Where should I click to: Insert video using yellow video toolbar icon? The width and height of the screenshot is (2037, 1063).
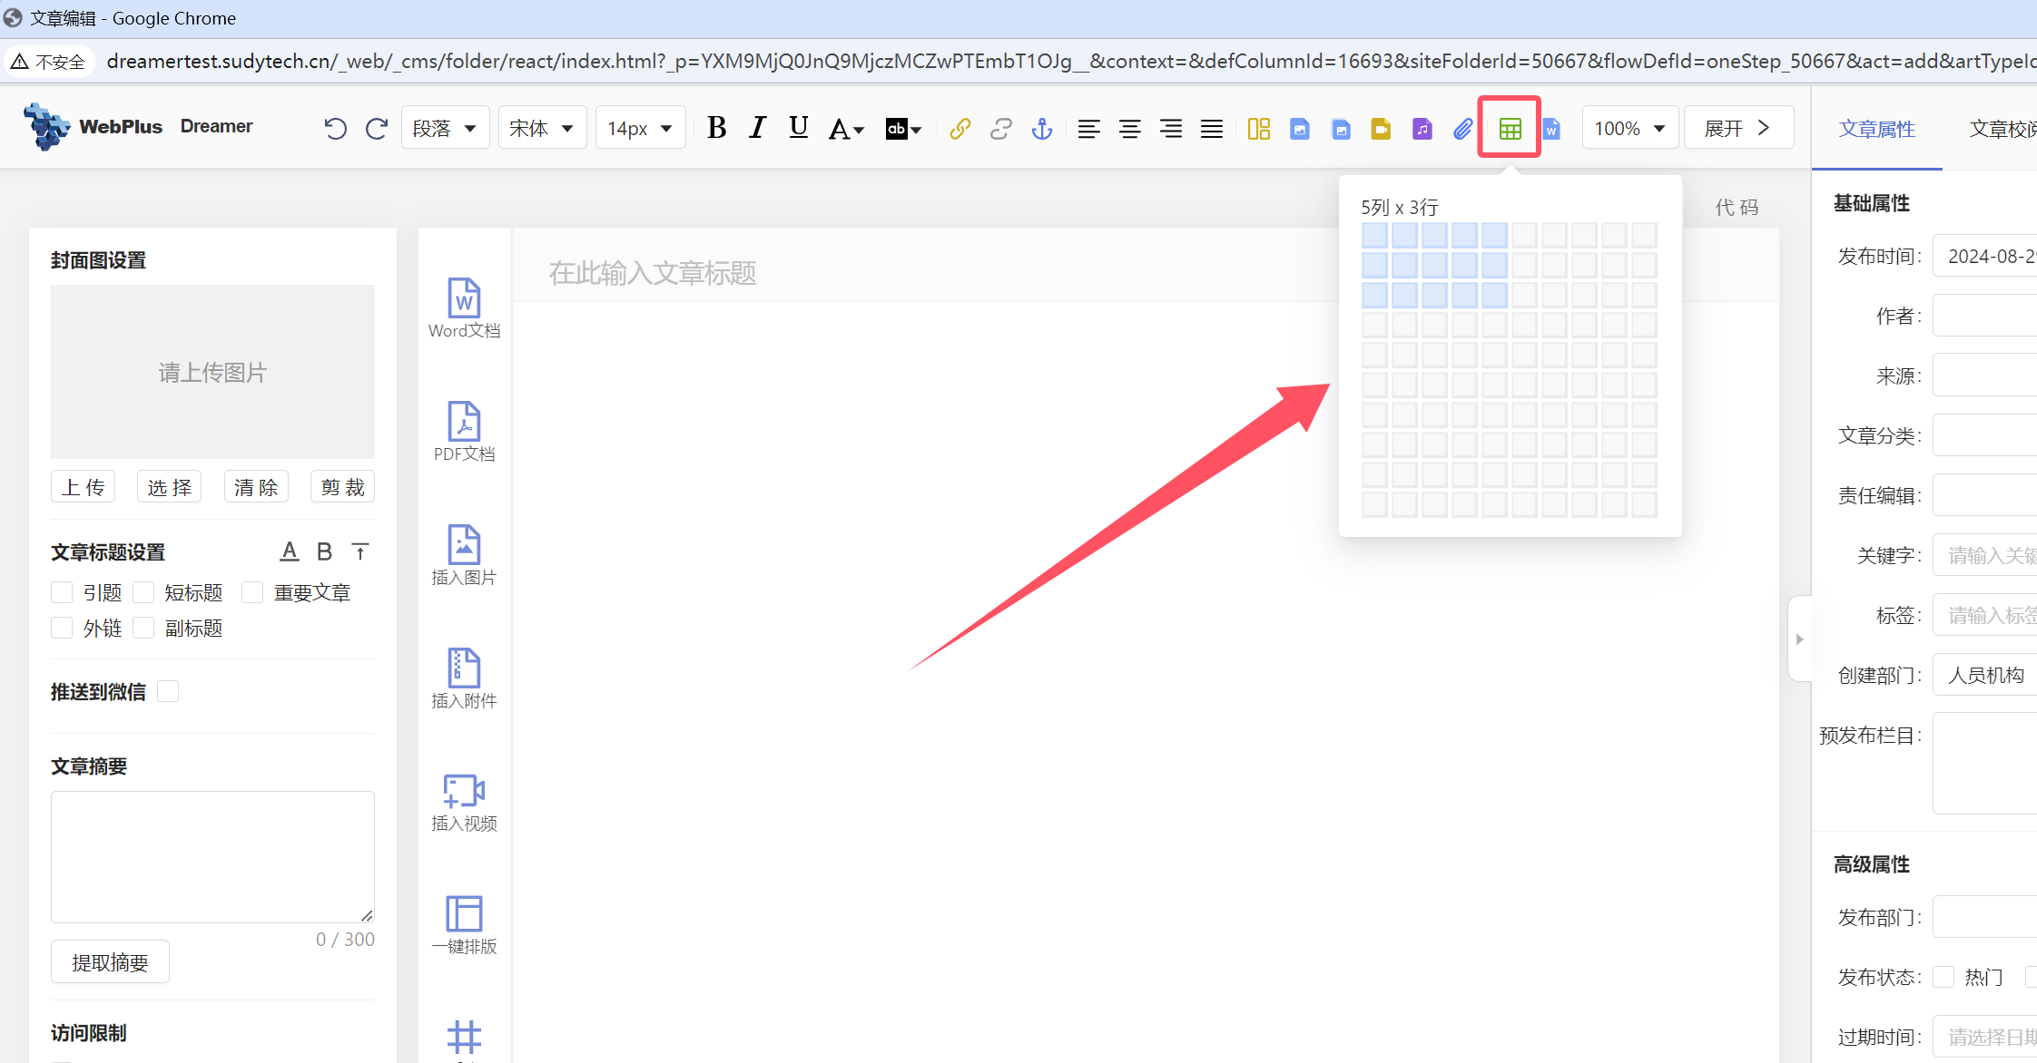(x=1381, y=129)
